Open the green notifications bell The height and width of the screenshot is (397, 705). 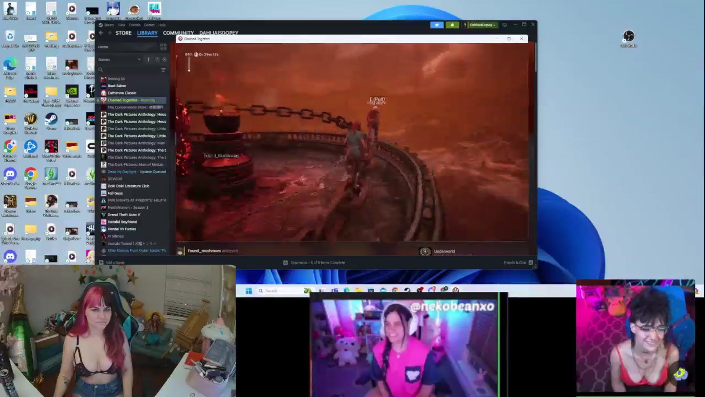coord(452,25)
